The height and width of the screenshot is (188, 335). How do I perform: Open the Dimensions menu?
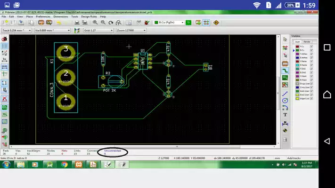60,16
